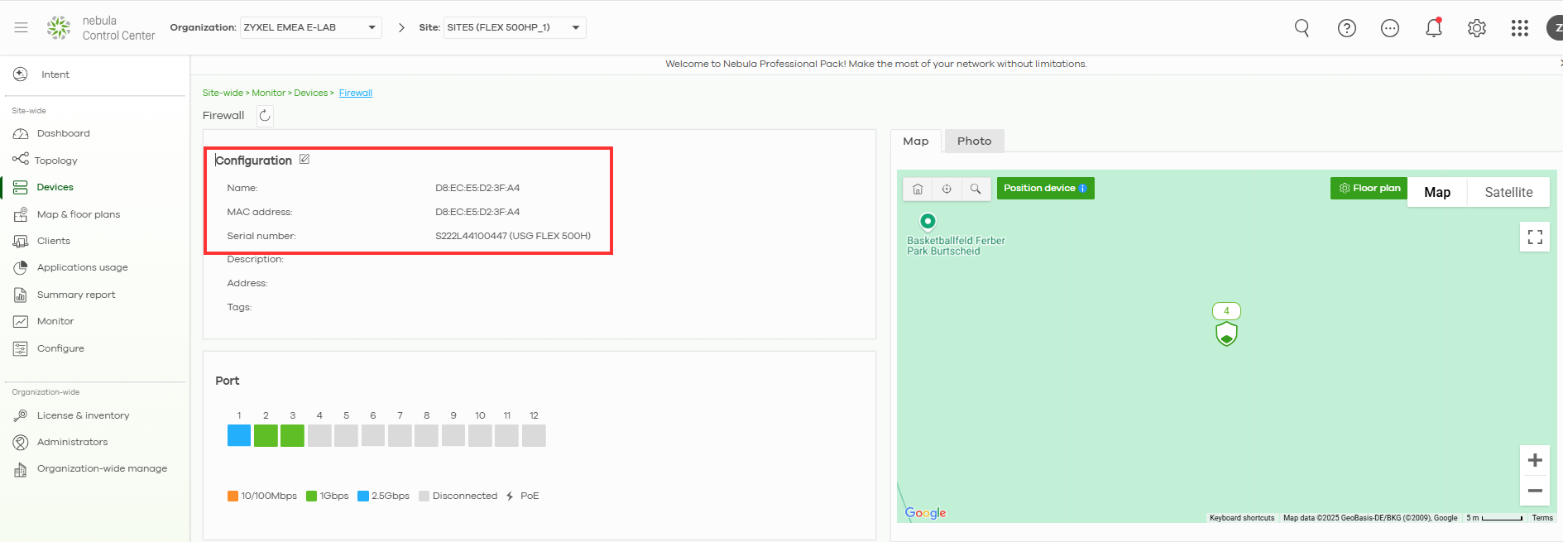1563x542 pixels.
Task: Click the search magnifier in top bar
Action: coord(1302,28)
